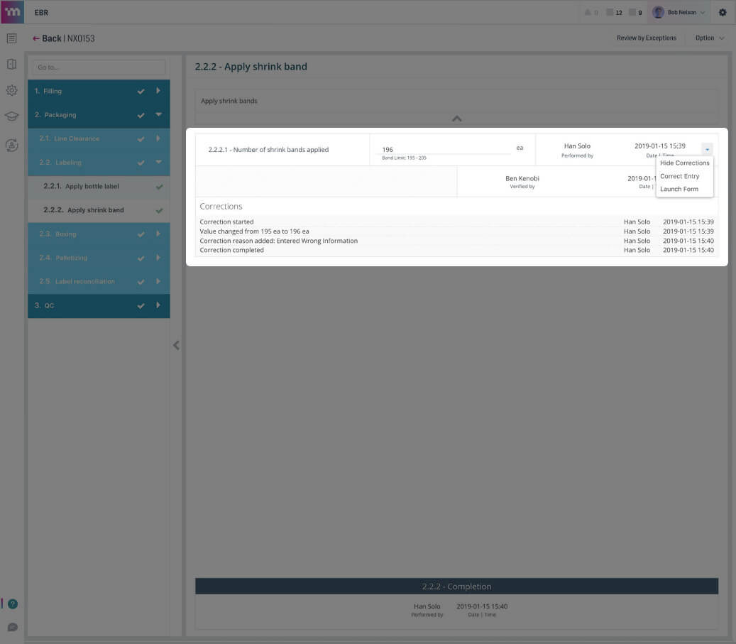736x644 pixels.
Task: Click Review by Exceptions
Action: 646,38
